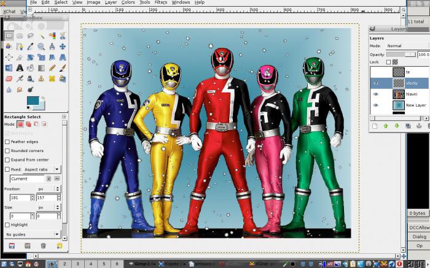
Task: Open the No guides dropdown
Action: coord(33,235)
